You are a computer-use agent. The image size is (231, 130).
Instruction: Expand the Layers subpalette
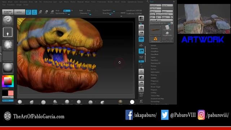[153, 57]
